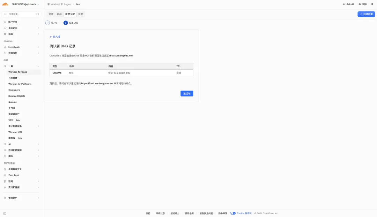Click the completed step checkmark circle
This screenshot has height=217, width=377.
[x=47, y=23]
